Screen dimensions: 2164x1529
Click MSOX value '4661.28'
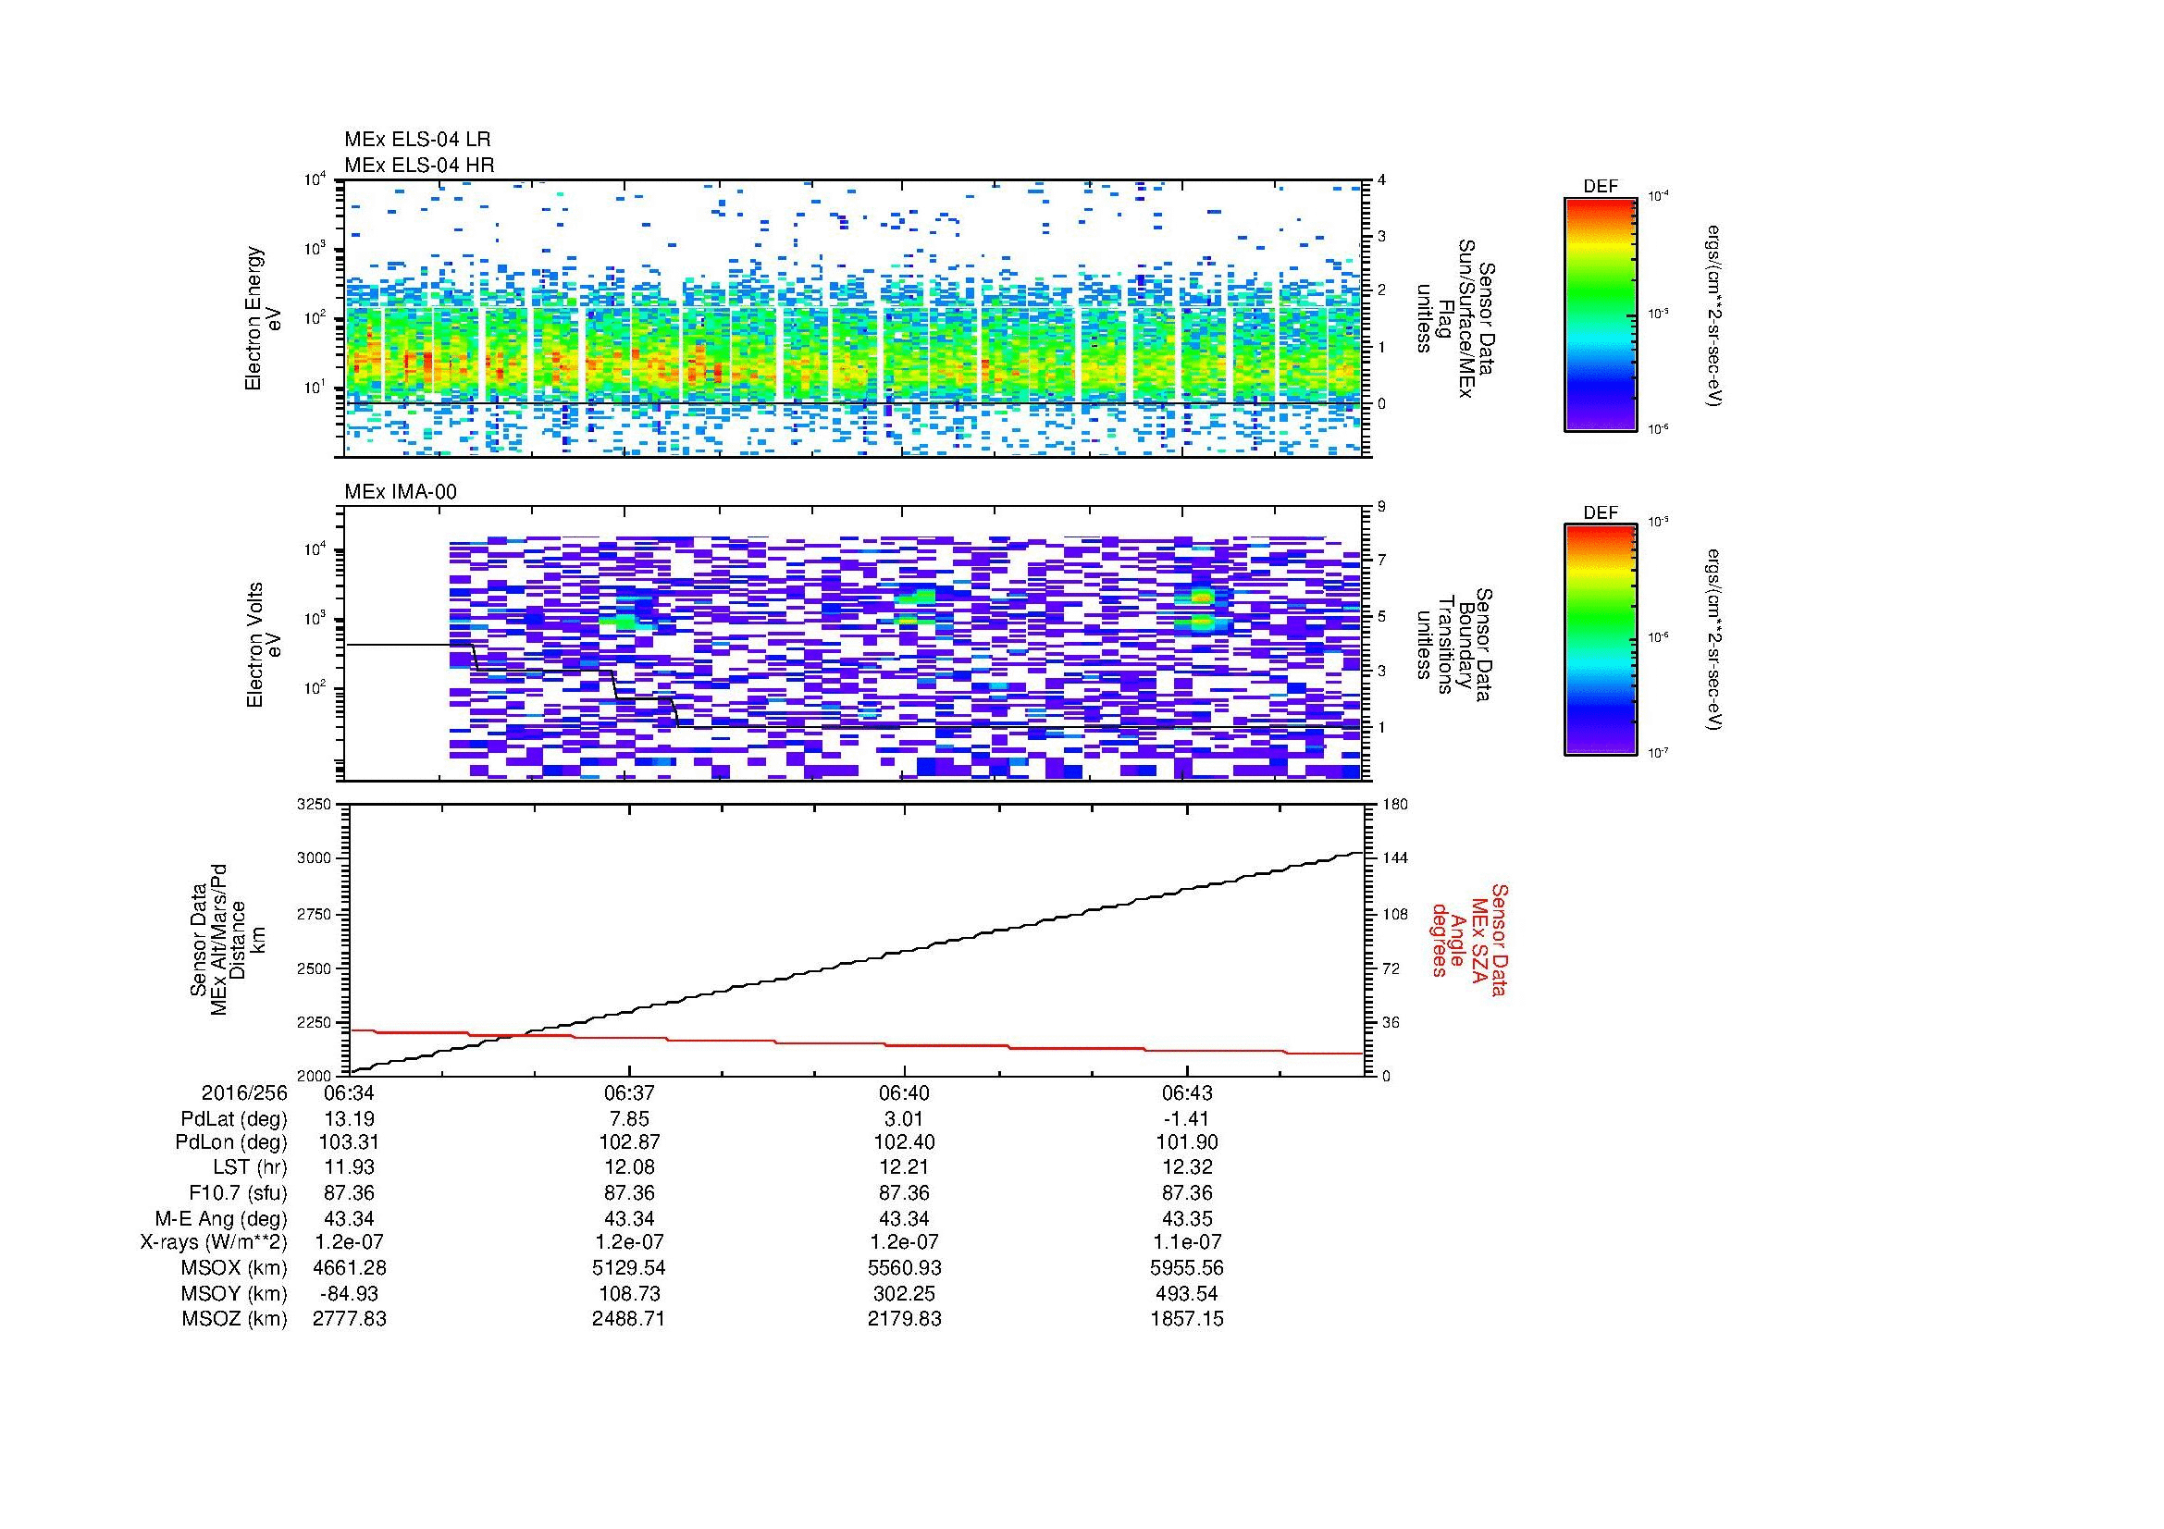click(350, 1268)
